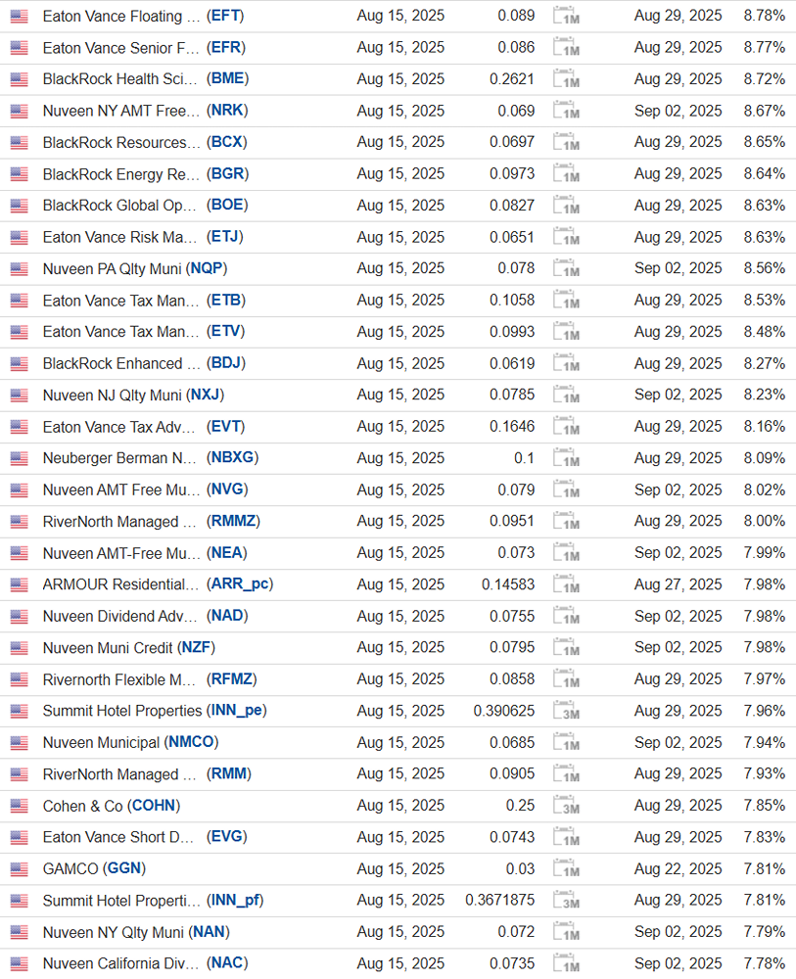Click the 1M icon for NBXG row

tap(566, 458)
